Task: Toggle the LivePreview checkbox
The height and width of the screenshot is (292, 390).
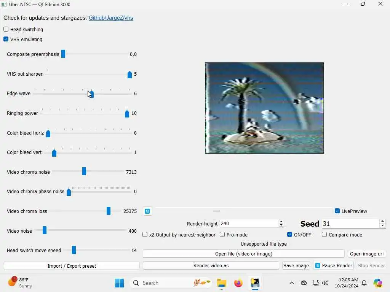Action: click(337, 211)
